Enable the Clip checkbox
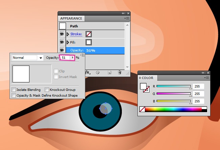This screenshot has height=150, width=220. [56, 71]
